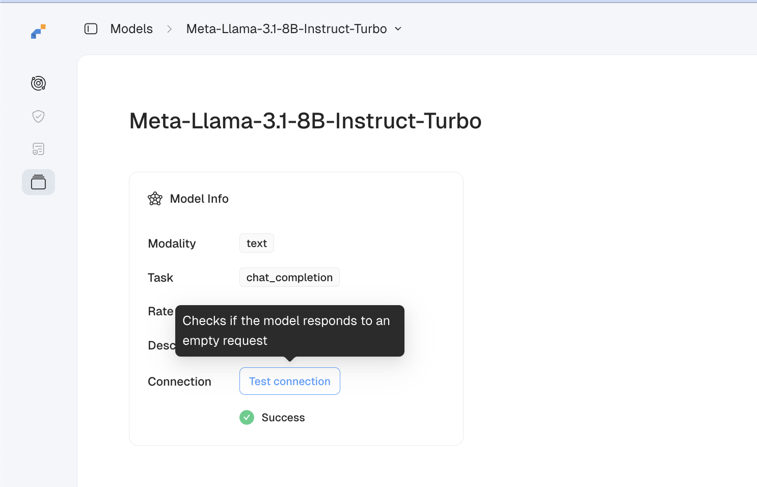Open the shield check sidebar icon
The height and width of the screenshot is (487, 757).
(38, 116)
